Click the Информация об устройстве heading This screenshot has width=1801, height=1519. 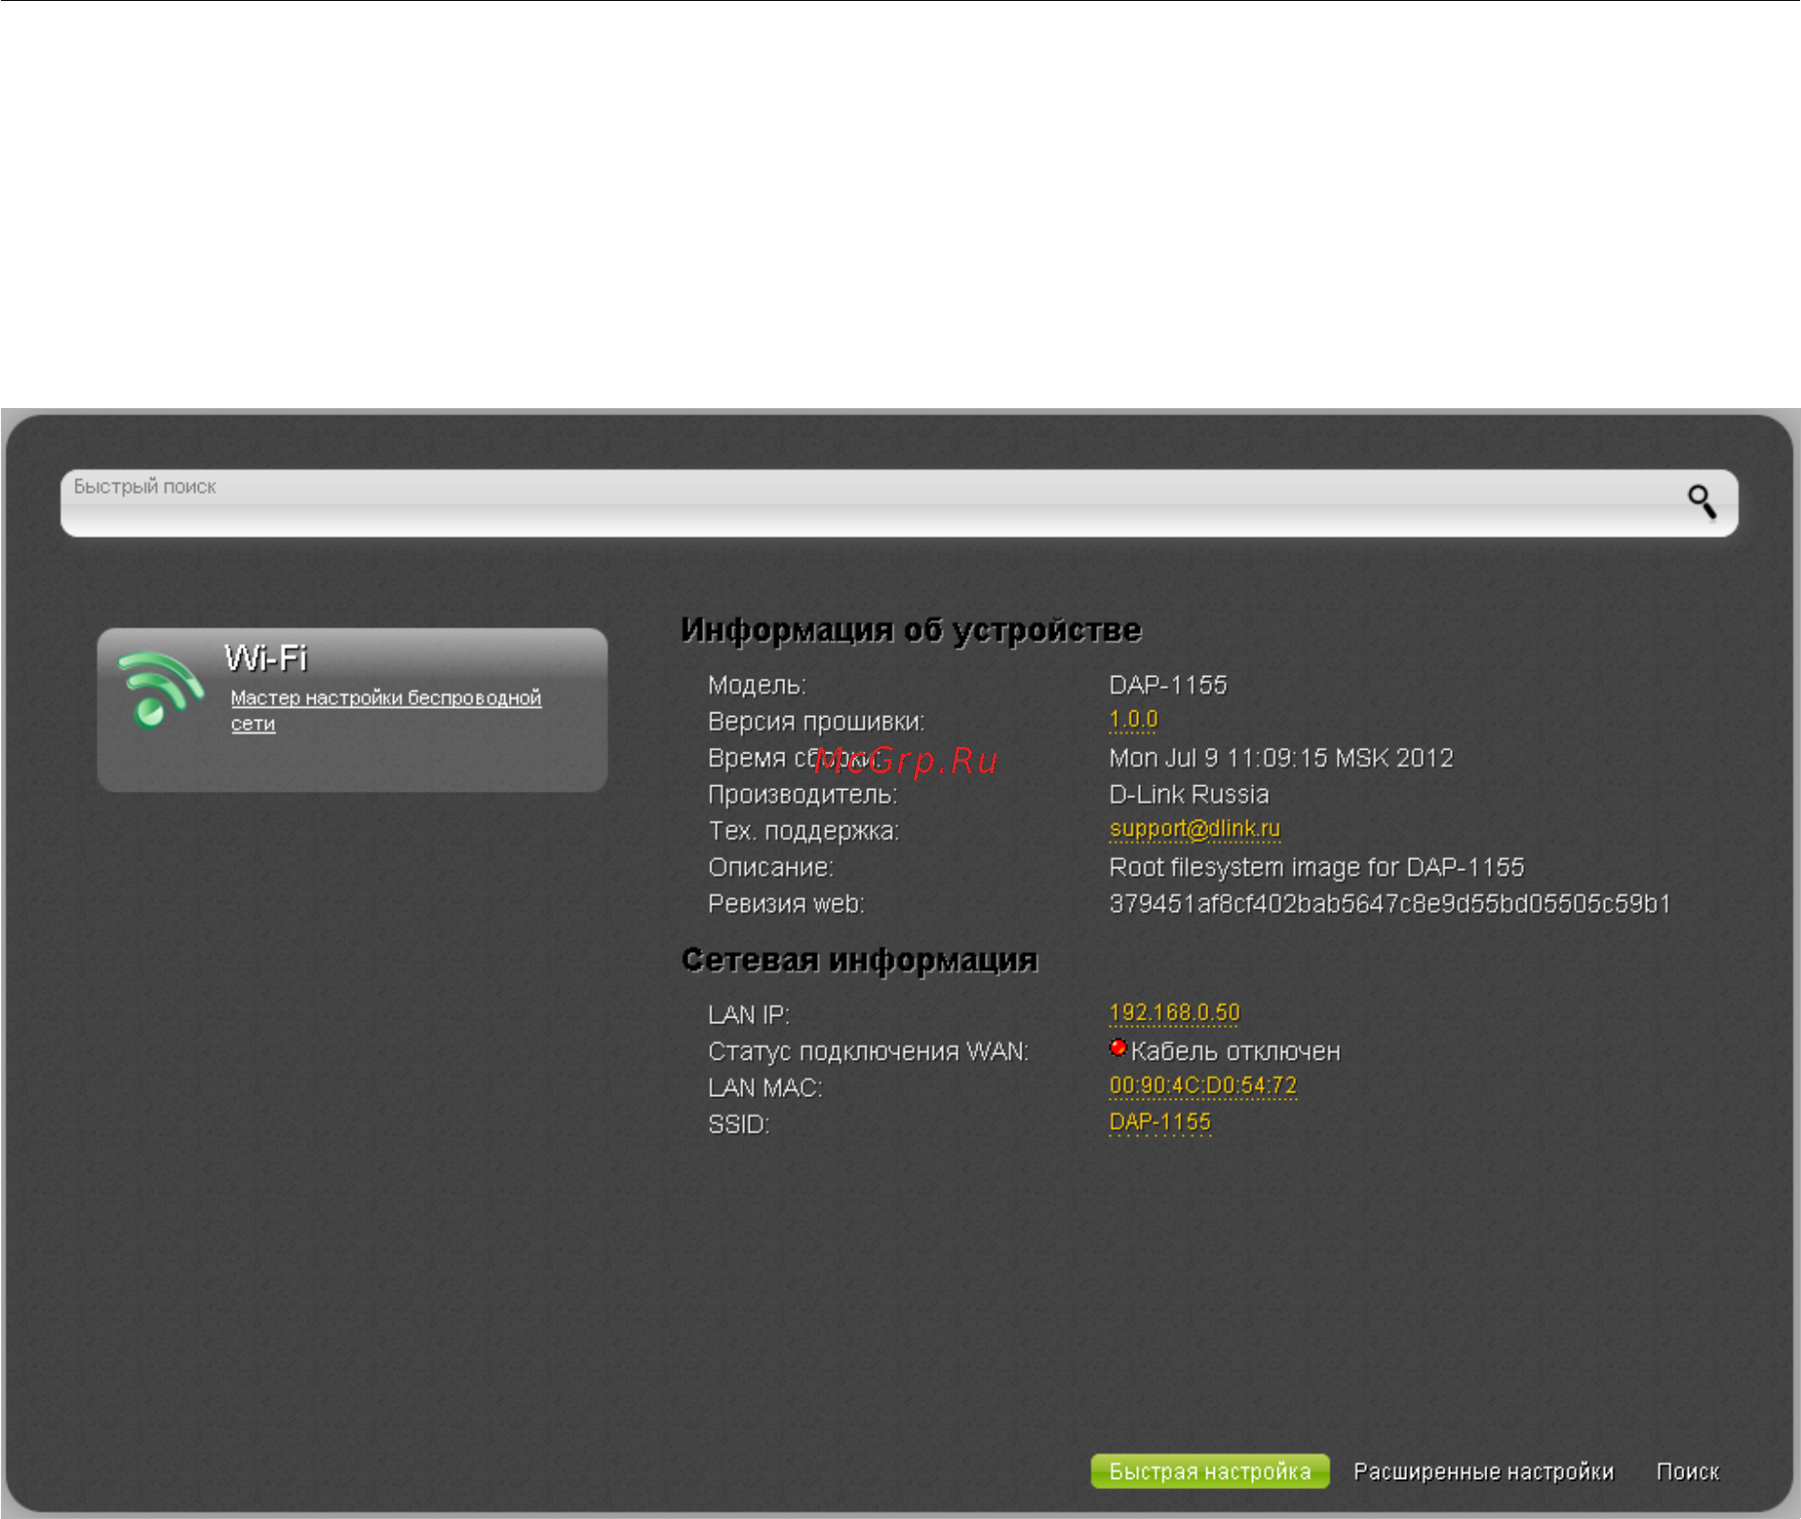click(x=911, y=630)
